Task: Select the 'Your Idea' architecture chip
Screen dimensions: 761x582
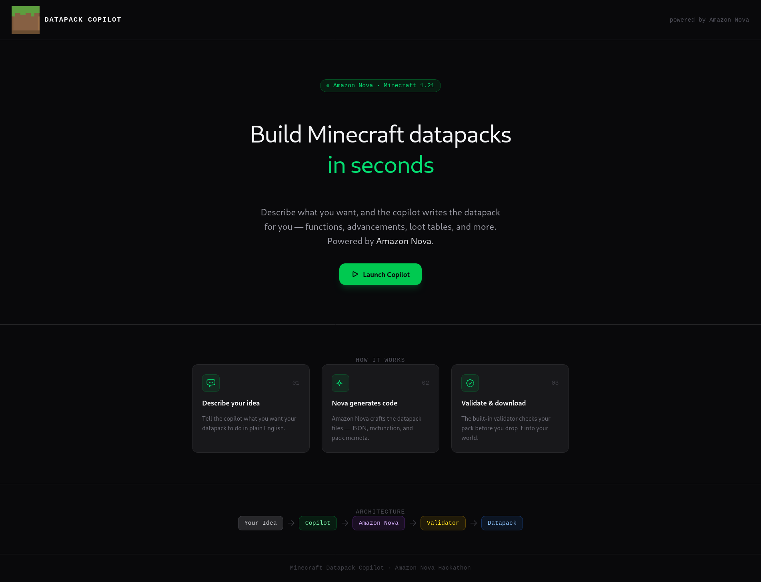Action: tap(260, 523)
